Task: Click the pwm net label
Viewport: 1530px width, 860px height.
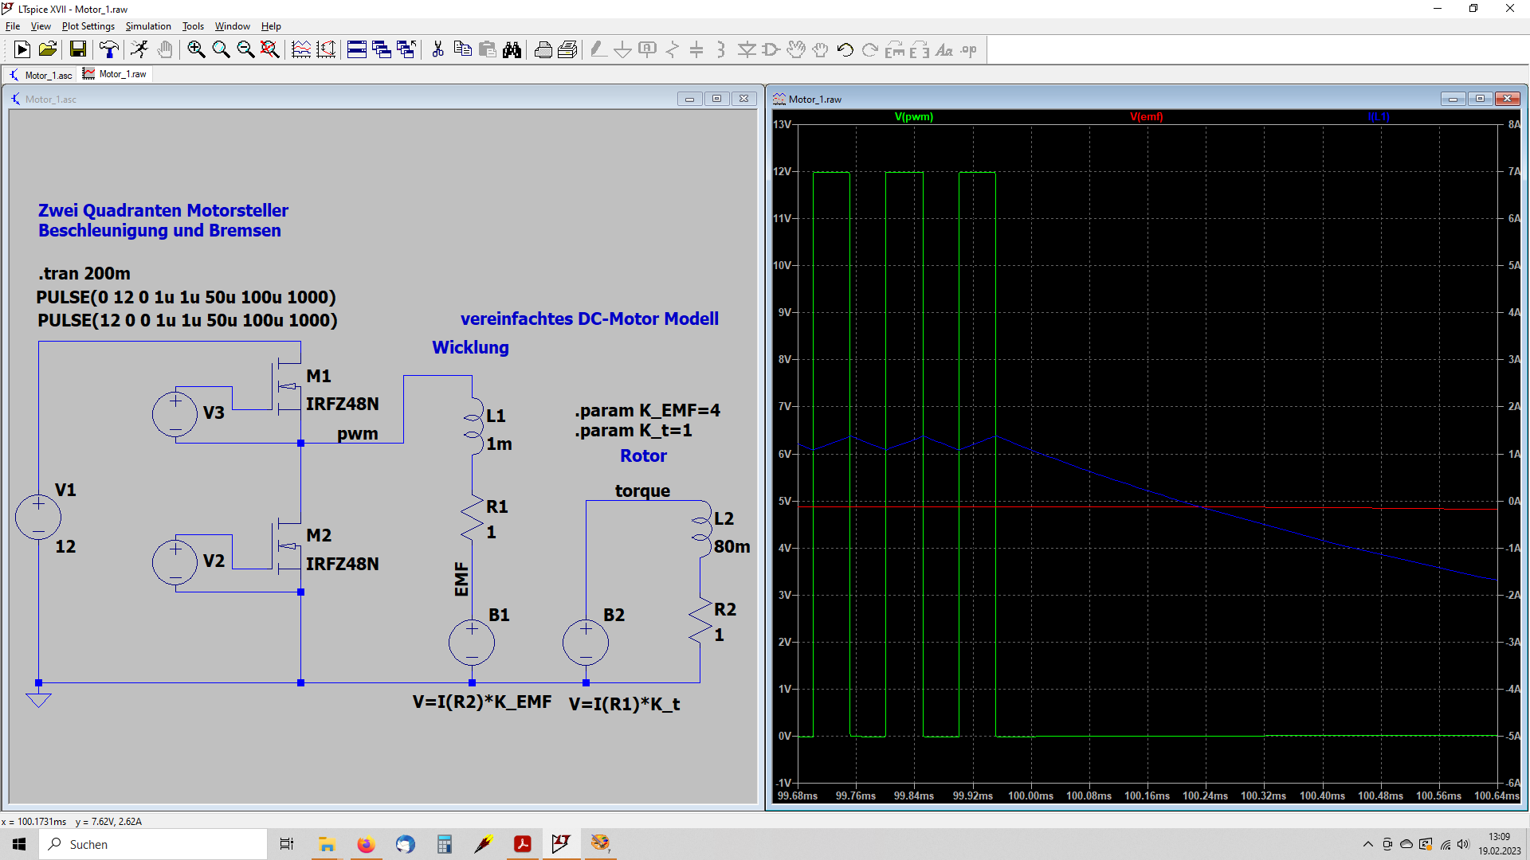Action: point(358,434)
